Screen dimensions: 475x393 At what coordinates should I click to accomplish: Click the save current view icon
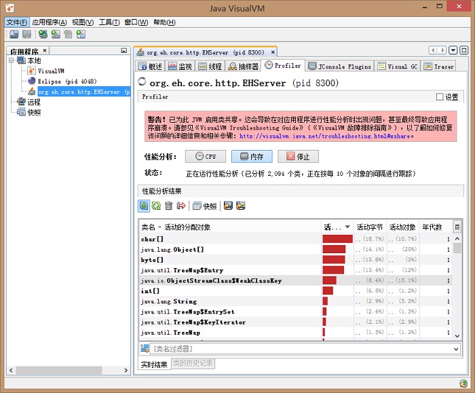240,206
